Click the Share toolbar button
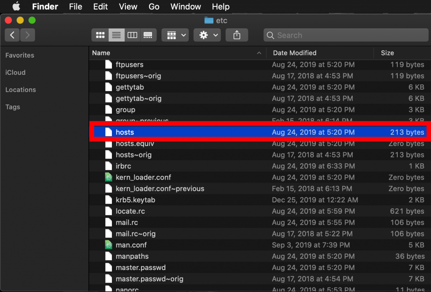431x292 pixels. point(237,35)
